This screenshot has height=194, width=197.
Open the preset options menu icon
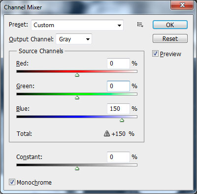tap(140, 25)
